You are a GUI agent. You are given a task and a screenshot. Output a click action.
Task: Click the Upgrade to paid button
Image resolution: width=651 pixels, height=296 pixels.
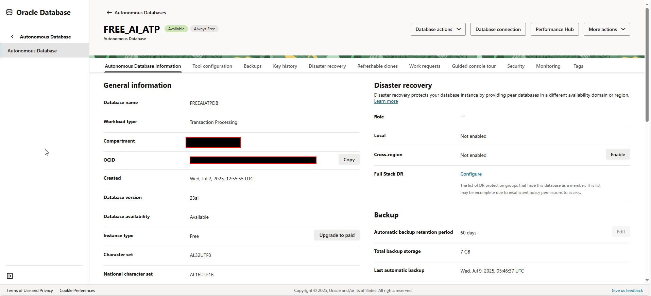click(337, 235)
